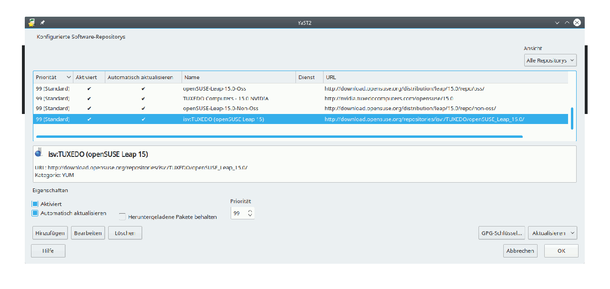The height and width of the screenshot is (289, 610).
Task: Click the Hinzufügen button
Action: coord(50,233)
